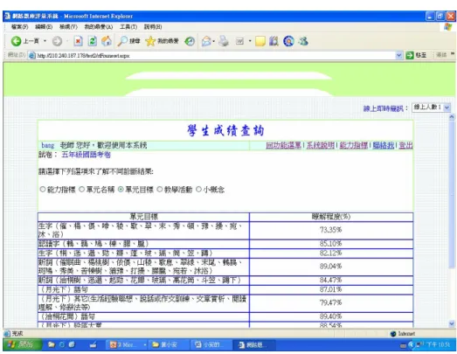Screen dimensions: 457x354
Task: Stop page loading with the red X icon
Action: pos(78,41)
